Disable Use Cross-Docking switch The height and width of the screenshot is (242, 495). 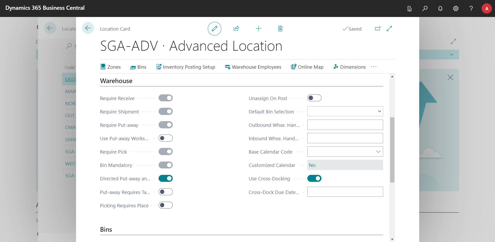click(314, 178)
